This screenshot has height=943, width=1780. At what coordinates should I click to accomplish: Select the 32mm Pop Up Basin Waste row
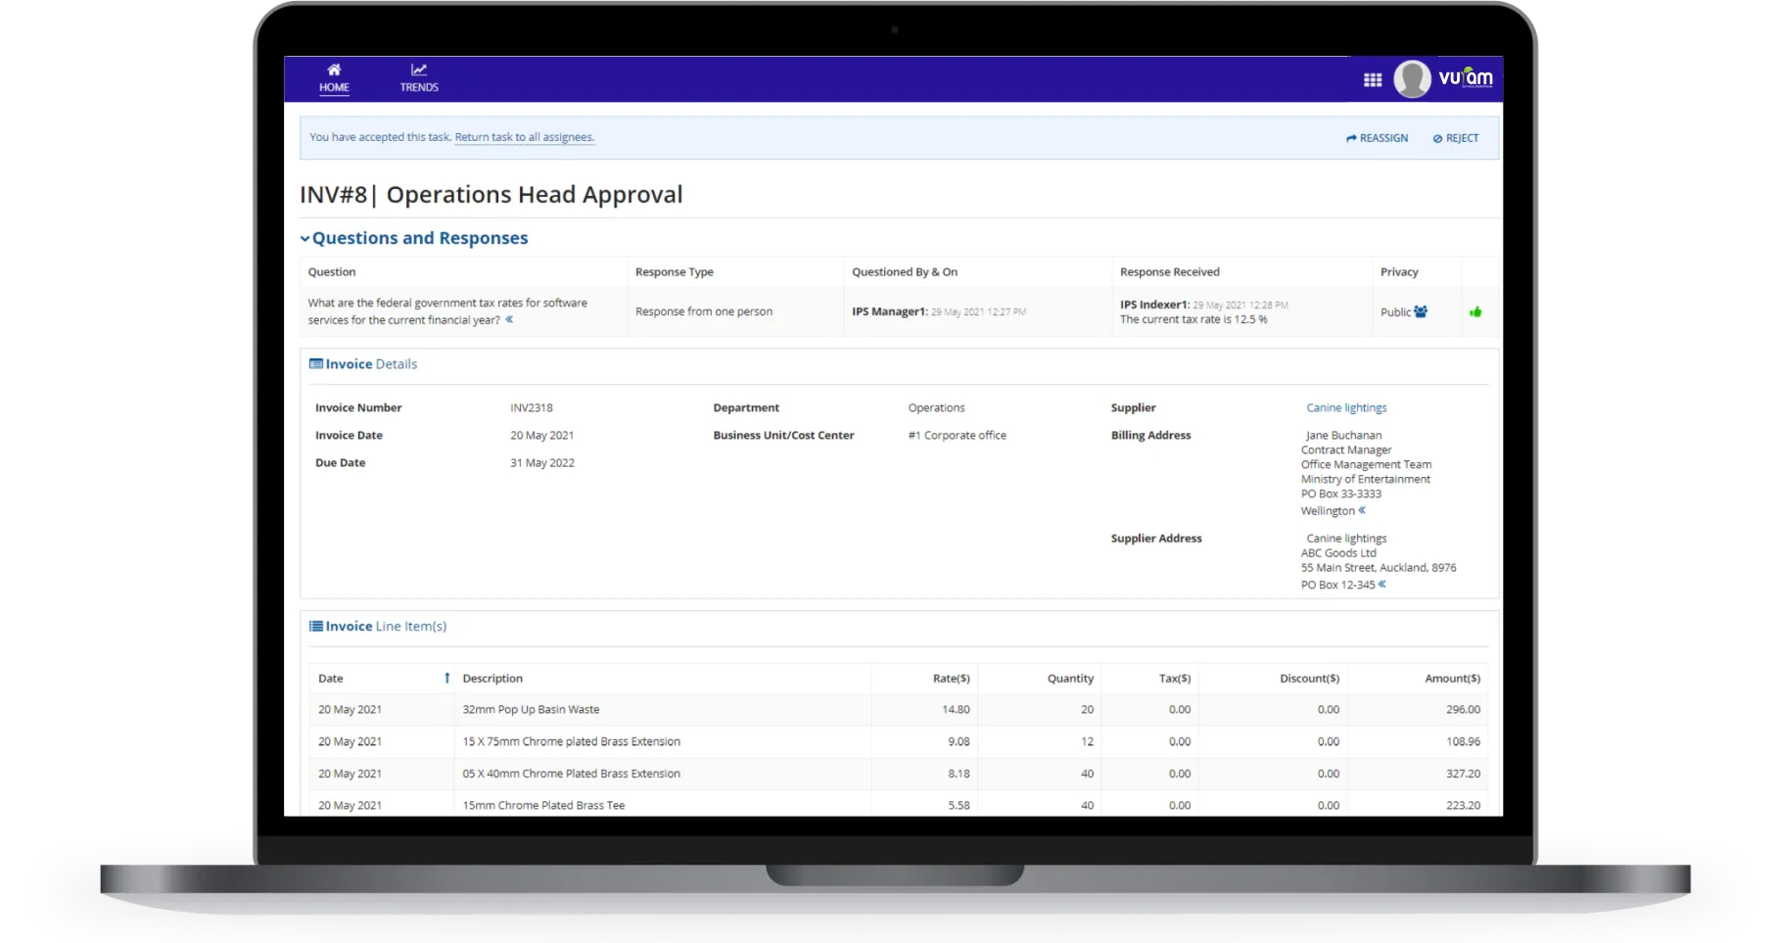tap(899, 710)
